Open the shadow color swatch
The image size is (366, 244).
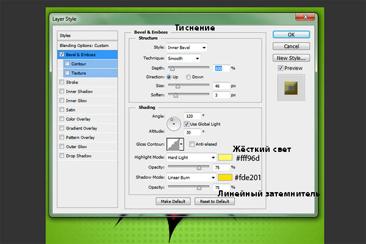tap(225, 178)
